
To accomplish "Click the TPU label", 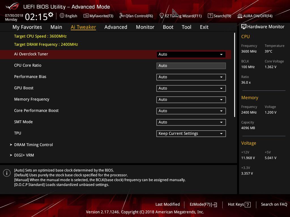I will click(x=18, y=133).
